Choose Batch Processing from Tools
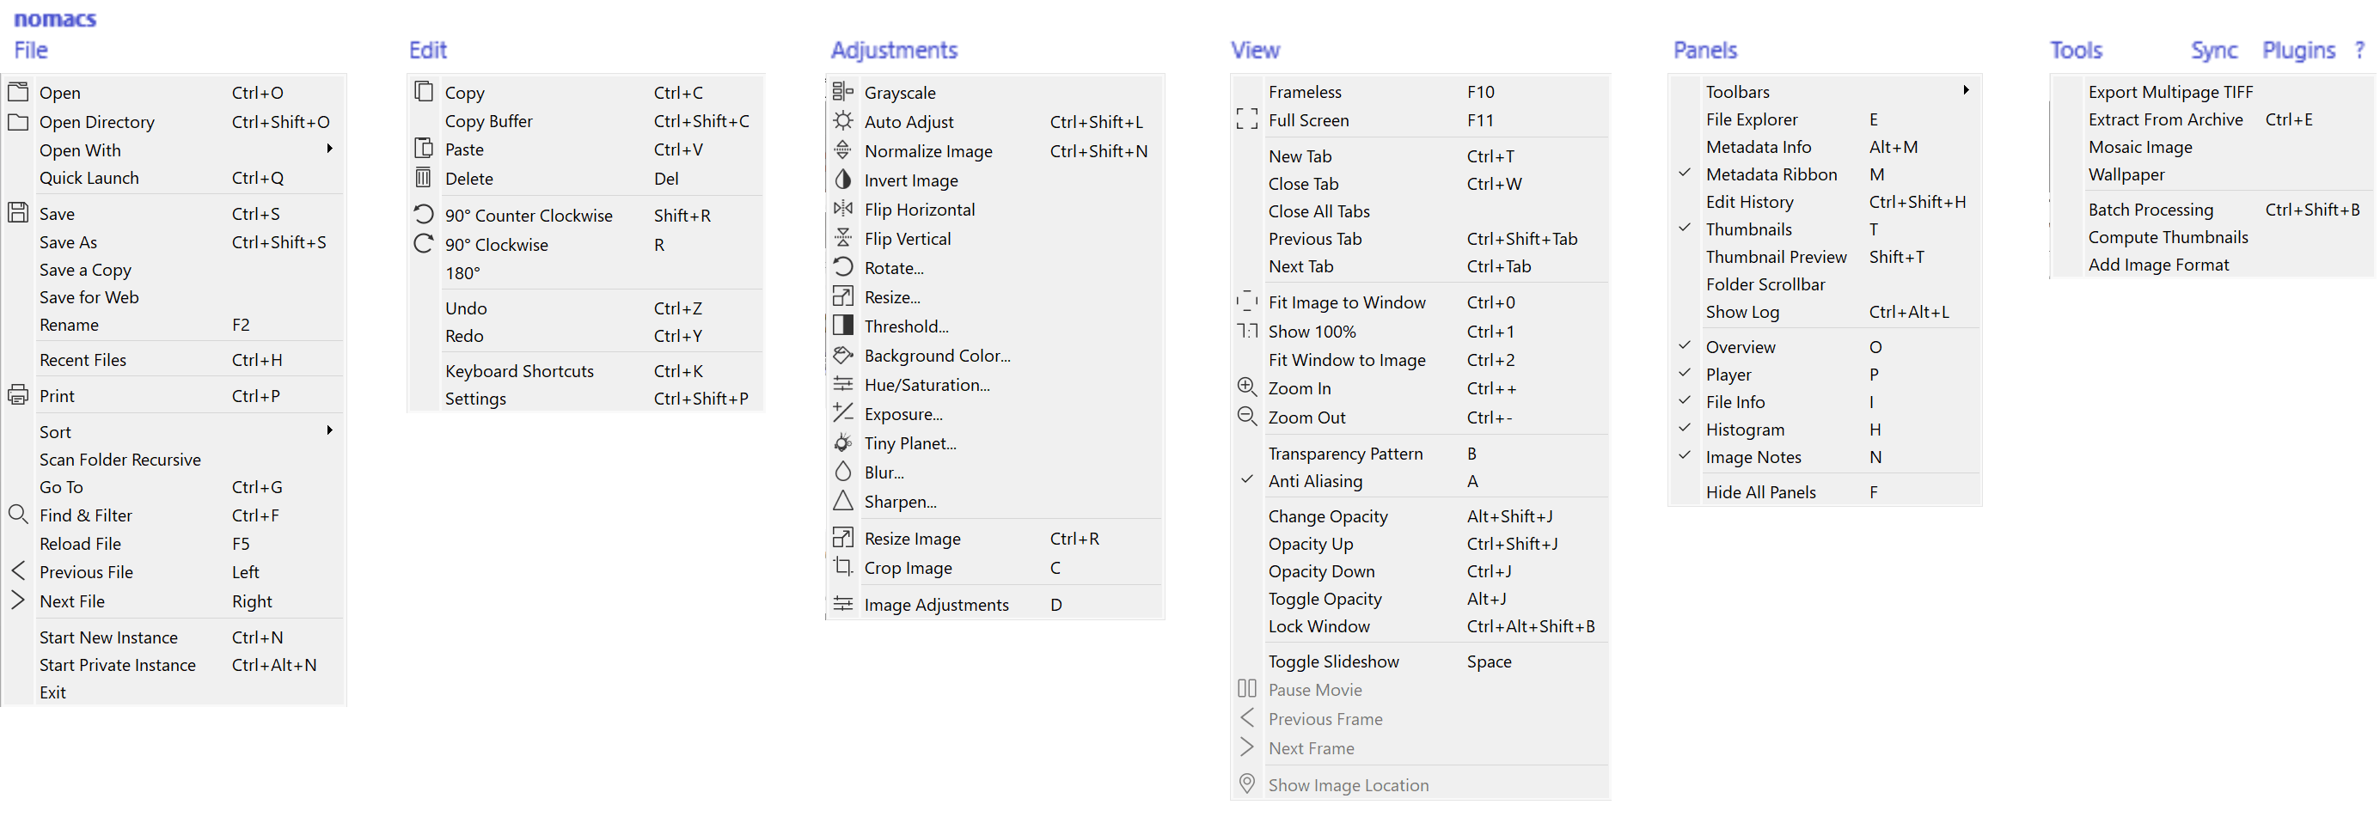The width and height of the screenshot is (2380, 823). coord(2150,210)
